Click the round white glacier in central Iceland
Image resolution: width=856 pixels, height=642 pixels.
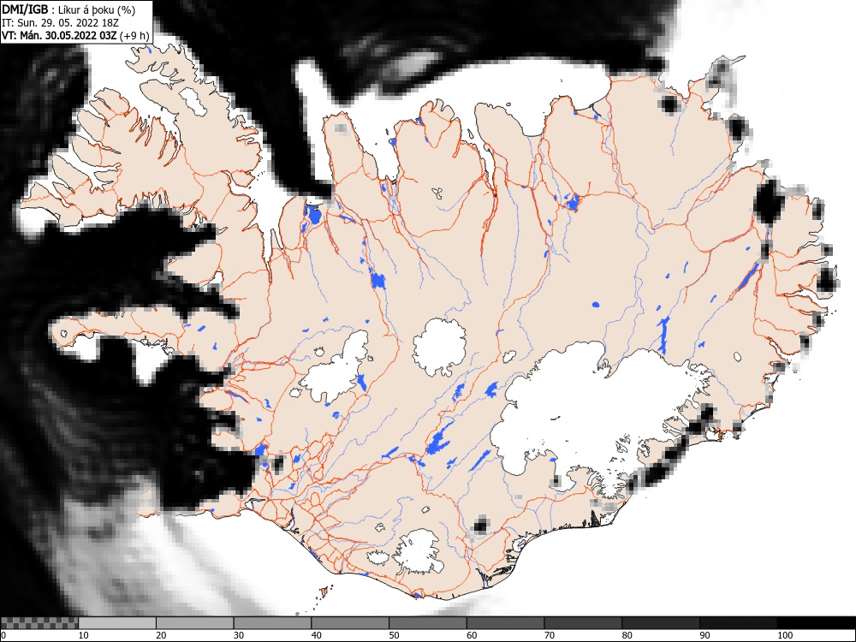[439, 348]
